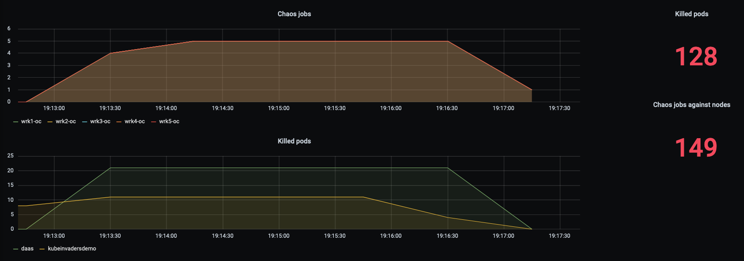Toggle wrk4-oc series in legend
The image size is (744, 261).
click(135, 122)
